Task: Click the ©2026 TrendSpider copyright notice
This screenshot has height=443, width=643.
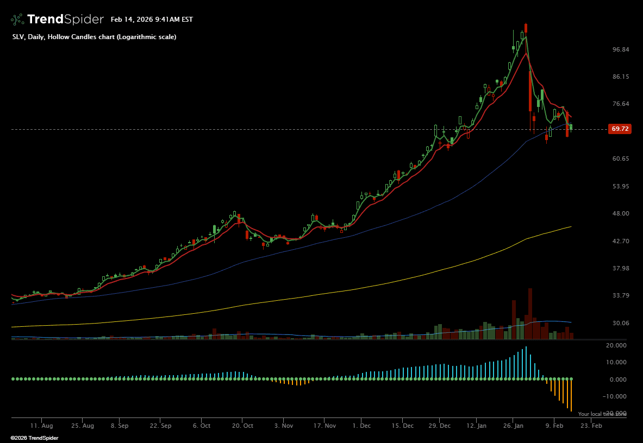Action: (x=34, y=438)
